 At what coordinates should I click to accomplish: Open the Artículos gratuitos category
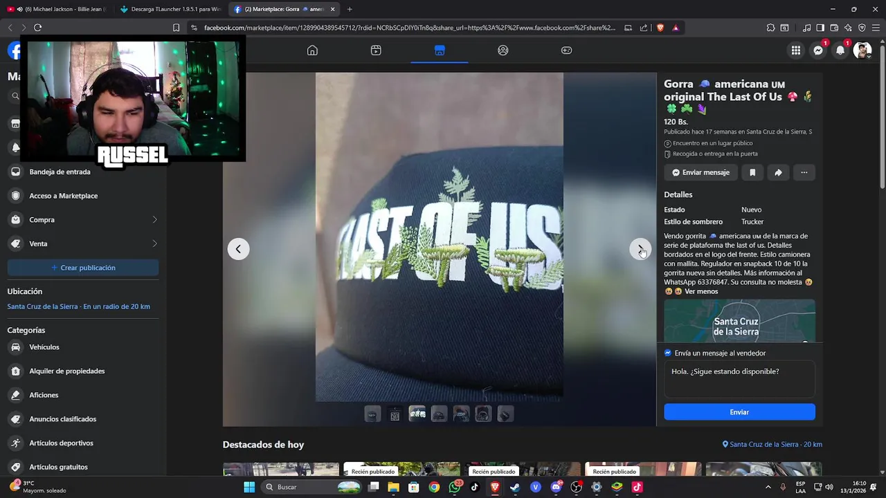coord(83,467)
